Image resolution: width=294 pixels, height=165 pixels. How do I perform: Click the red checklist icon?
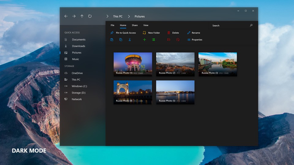(168, 40)
